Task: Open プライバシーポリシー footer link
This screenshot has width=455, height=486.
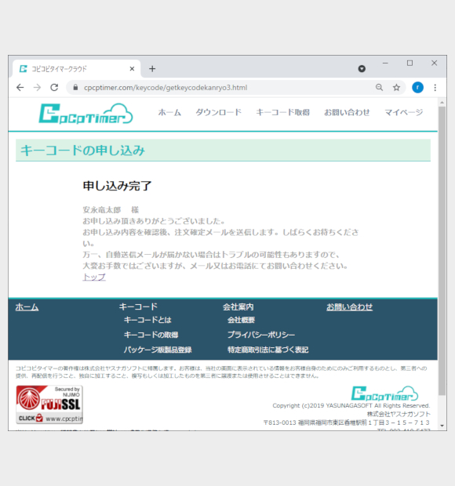Action: pyautogui.click(x=261, y=335)
